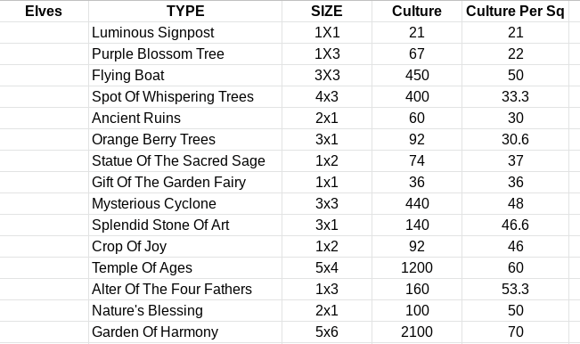
Task: Click the Spot Of Whispering Trees cell
Action: pos(185,97)
